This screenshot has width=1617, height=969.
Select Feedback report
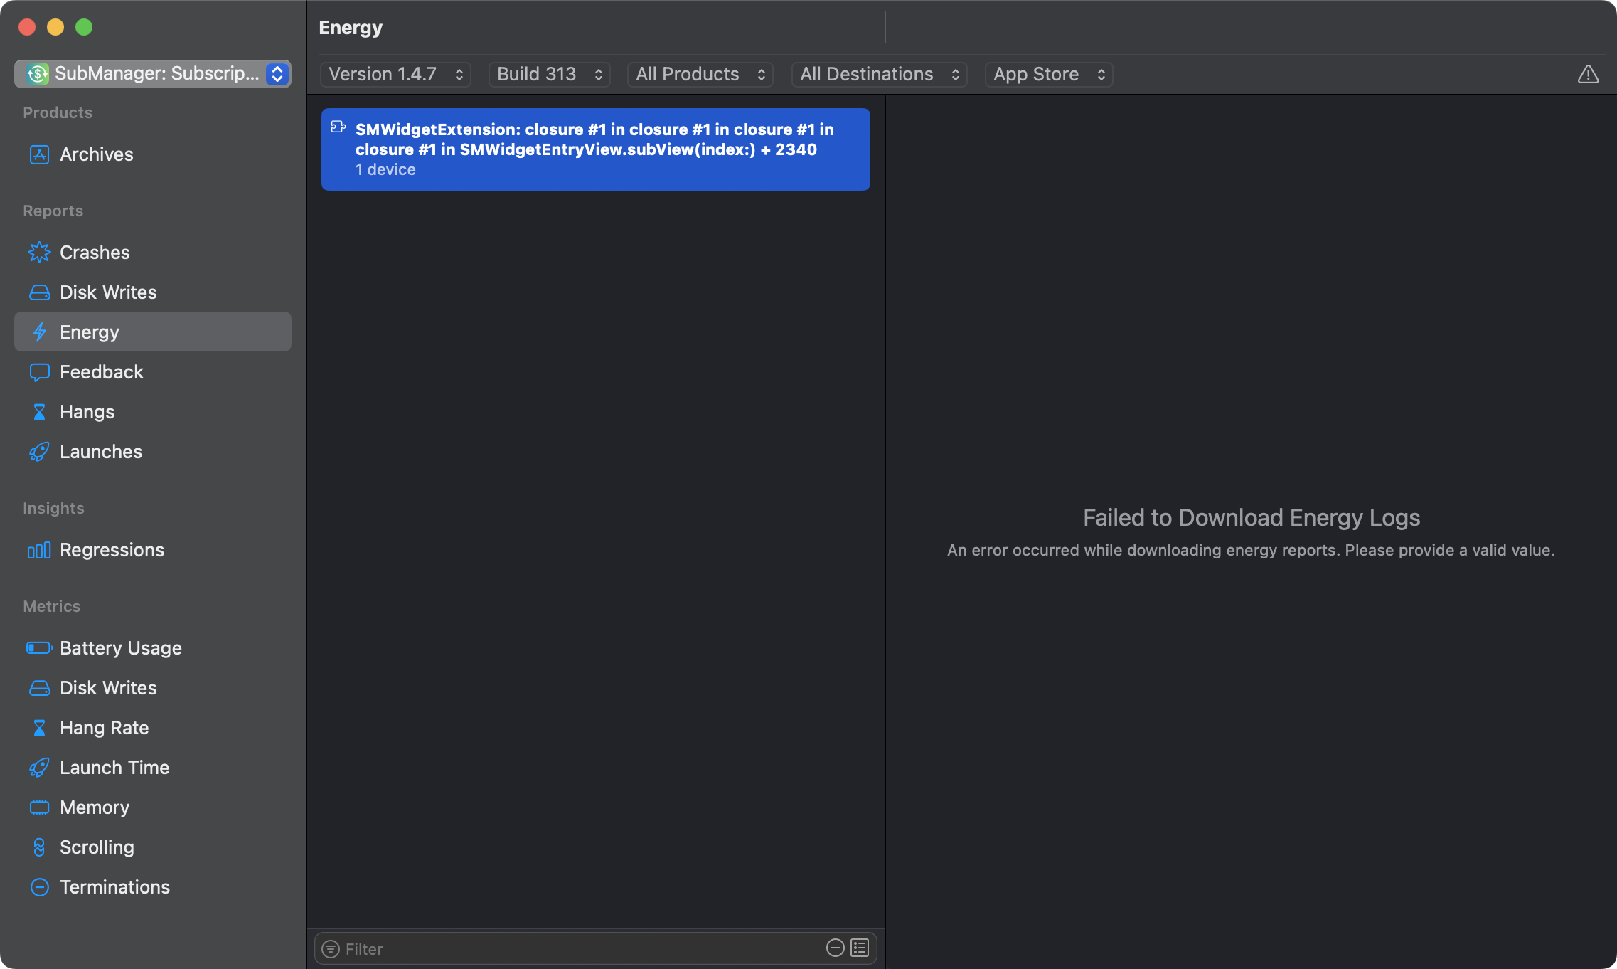(x=153, y=372)
